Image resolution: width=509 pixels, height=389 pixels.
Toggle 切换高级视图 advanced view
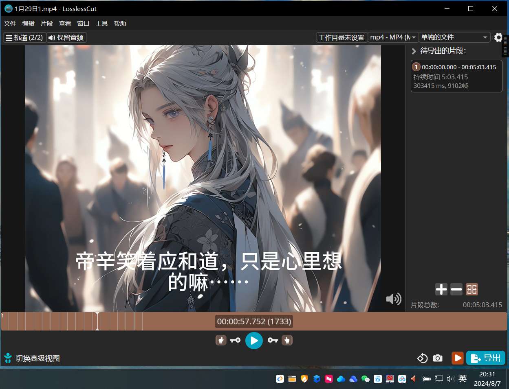pos(32,358)
